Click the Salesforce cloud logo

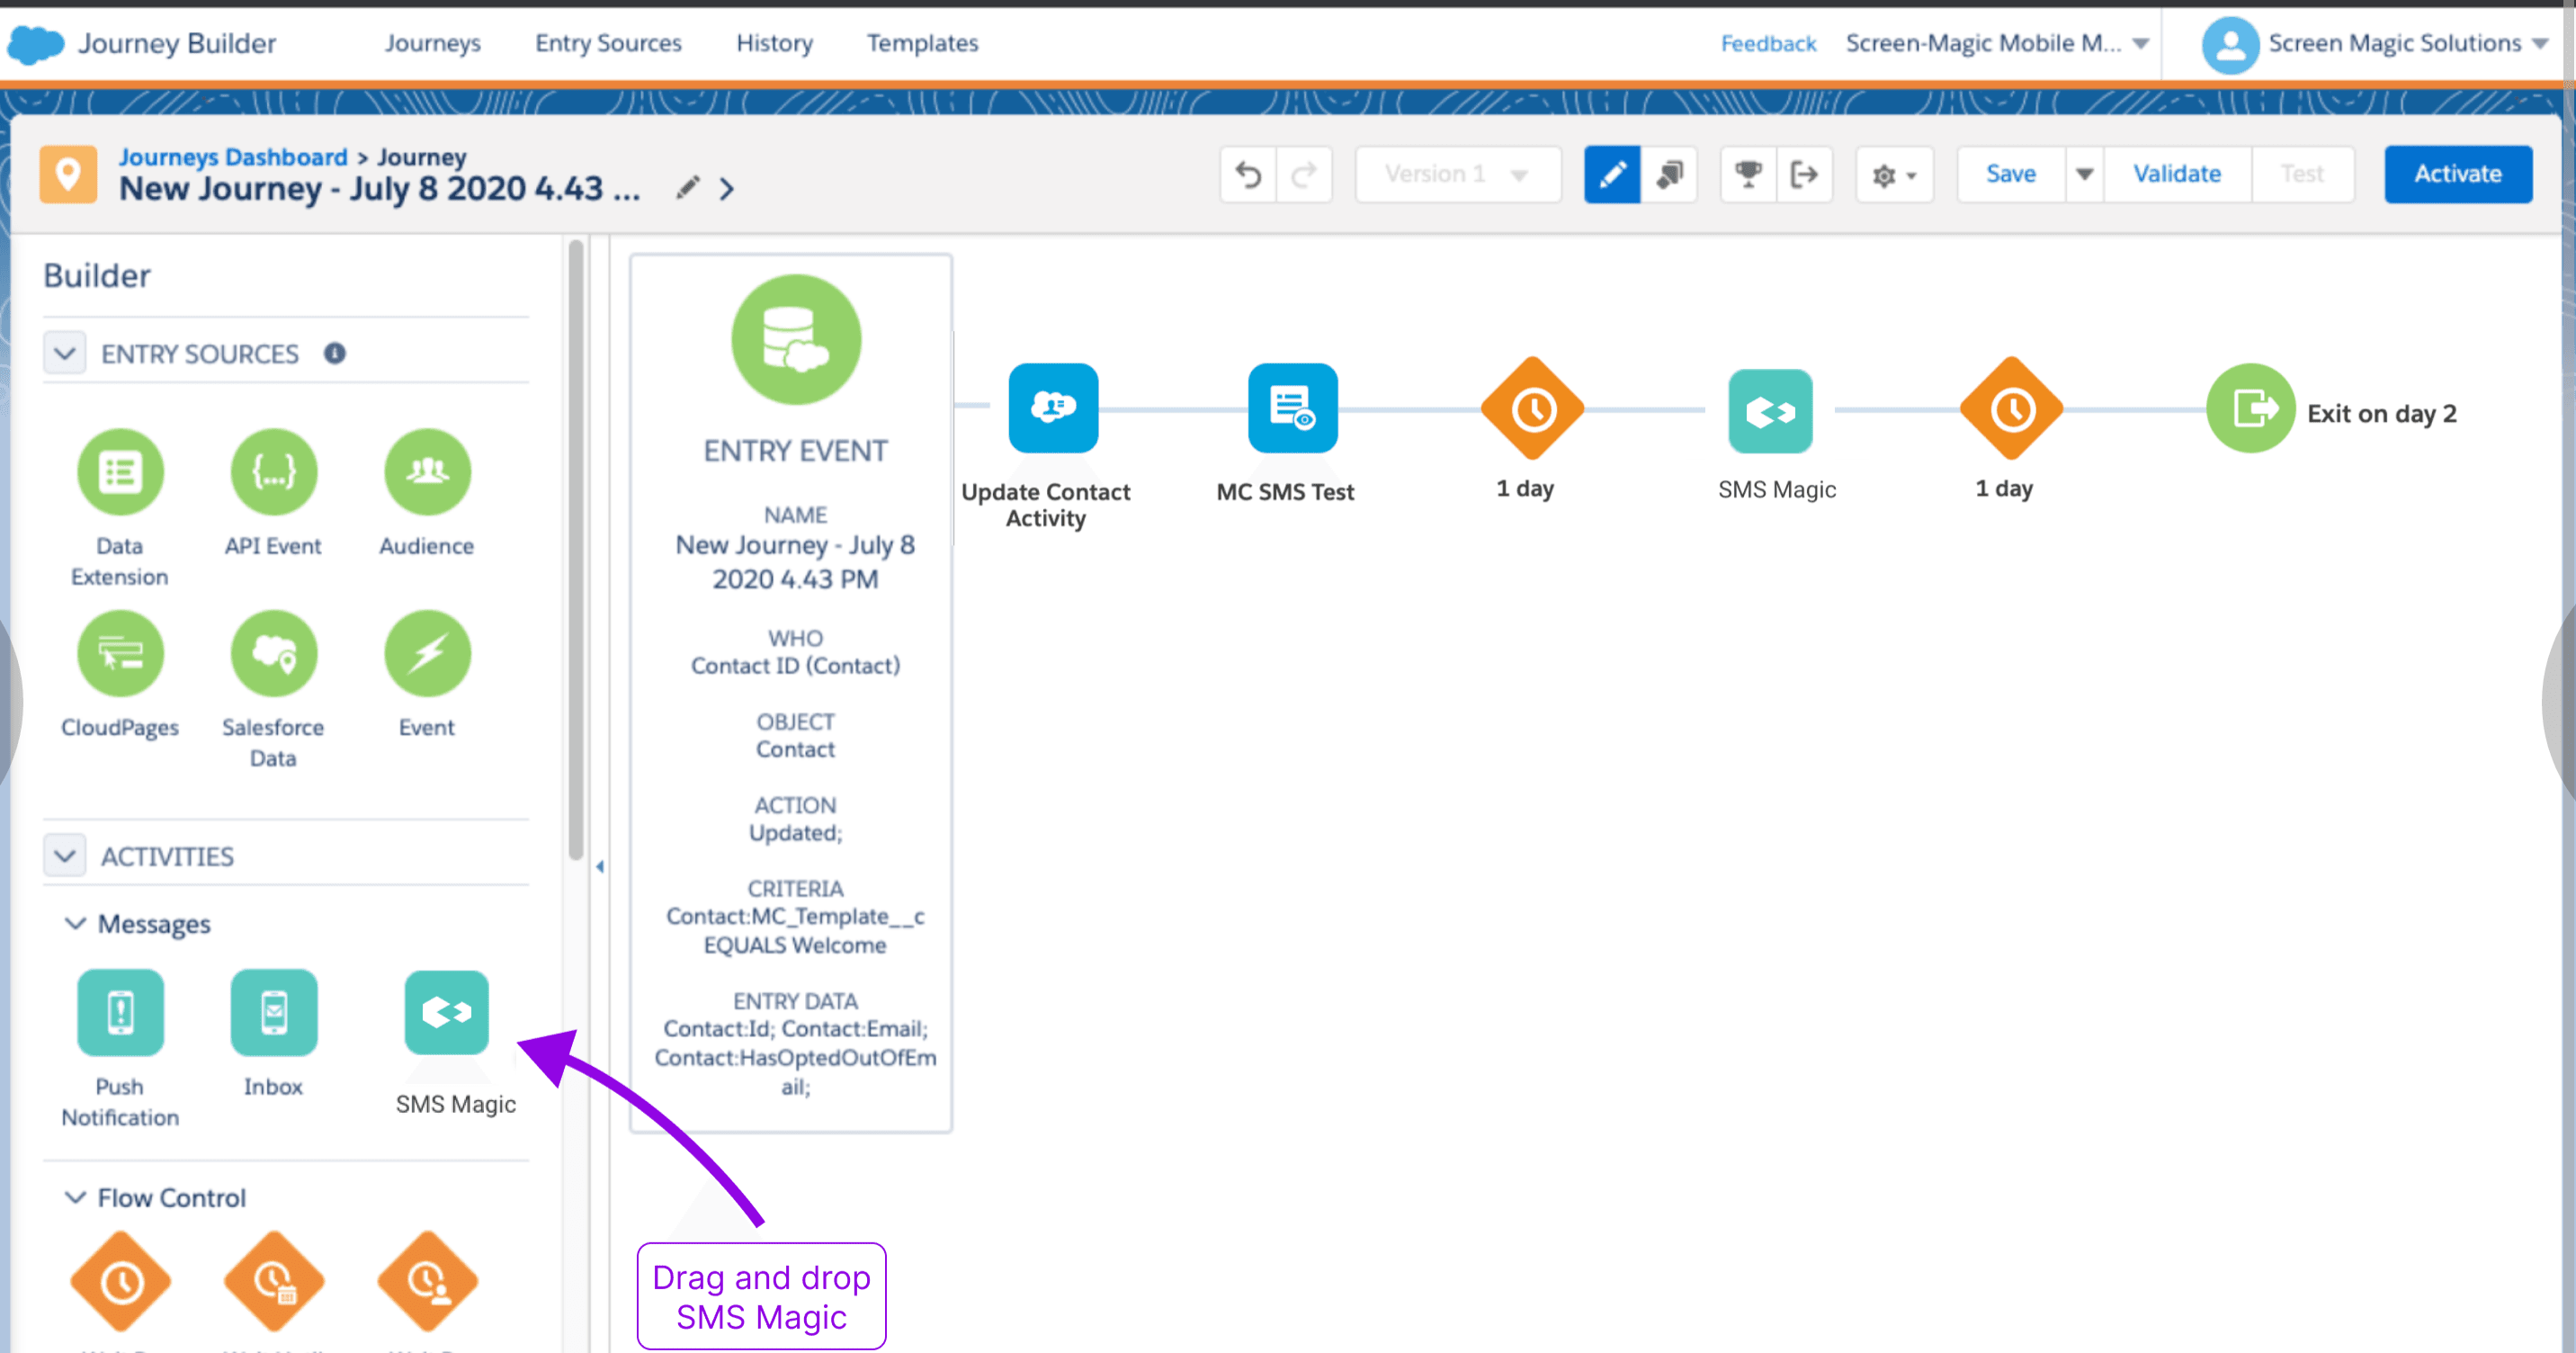(x=35, y=44)
